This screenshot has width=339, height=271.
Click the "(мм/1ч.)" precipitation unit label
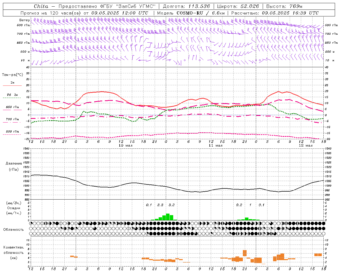click(14, 213)
